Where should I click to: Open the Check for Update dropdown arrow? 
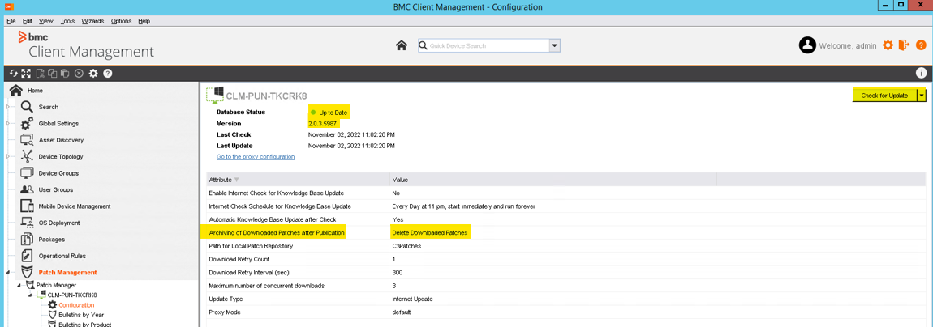click(x=922, y=95)
